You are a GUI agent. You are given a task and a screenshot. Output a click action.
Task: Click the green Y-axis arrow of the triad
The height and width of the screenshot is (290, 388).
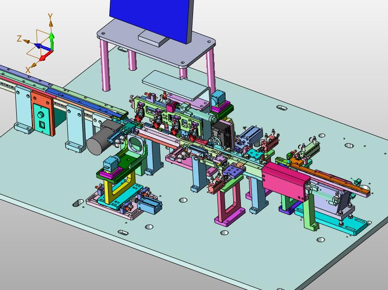coord(52,40)
